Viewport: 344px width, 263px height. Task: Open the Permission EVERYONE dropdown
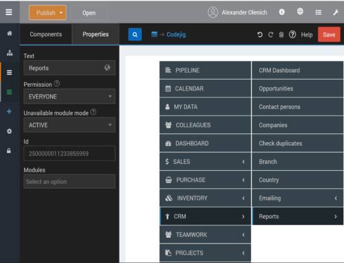70,96
